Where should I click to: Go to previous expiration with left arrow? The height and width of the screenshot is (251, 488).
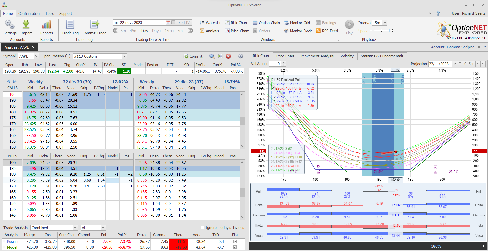point(9,81)
